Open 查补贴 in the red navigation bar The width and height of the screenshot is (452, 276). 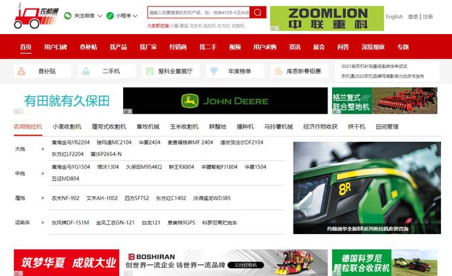pos(88,47)
